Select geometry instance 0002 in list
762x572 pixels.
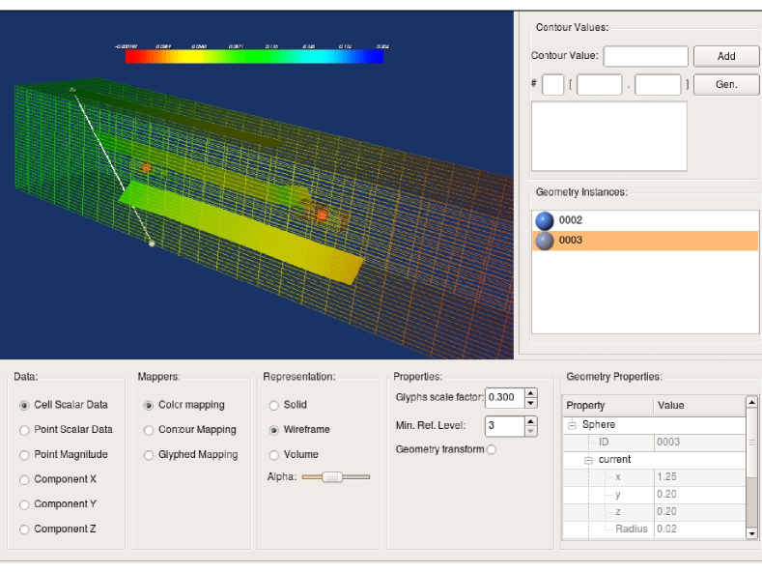click(x=570, y=220)
